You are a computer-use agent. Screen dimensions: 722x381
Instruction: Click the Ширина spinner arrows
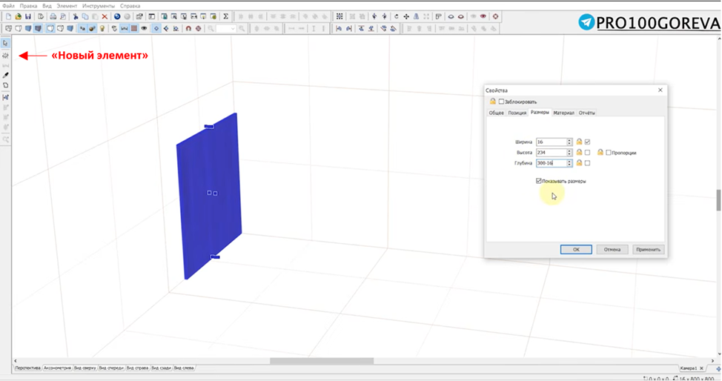[x=569, y=142]
